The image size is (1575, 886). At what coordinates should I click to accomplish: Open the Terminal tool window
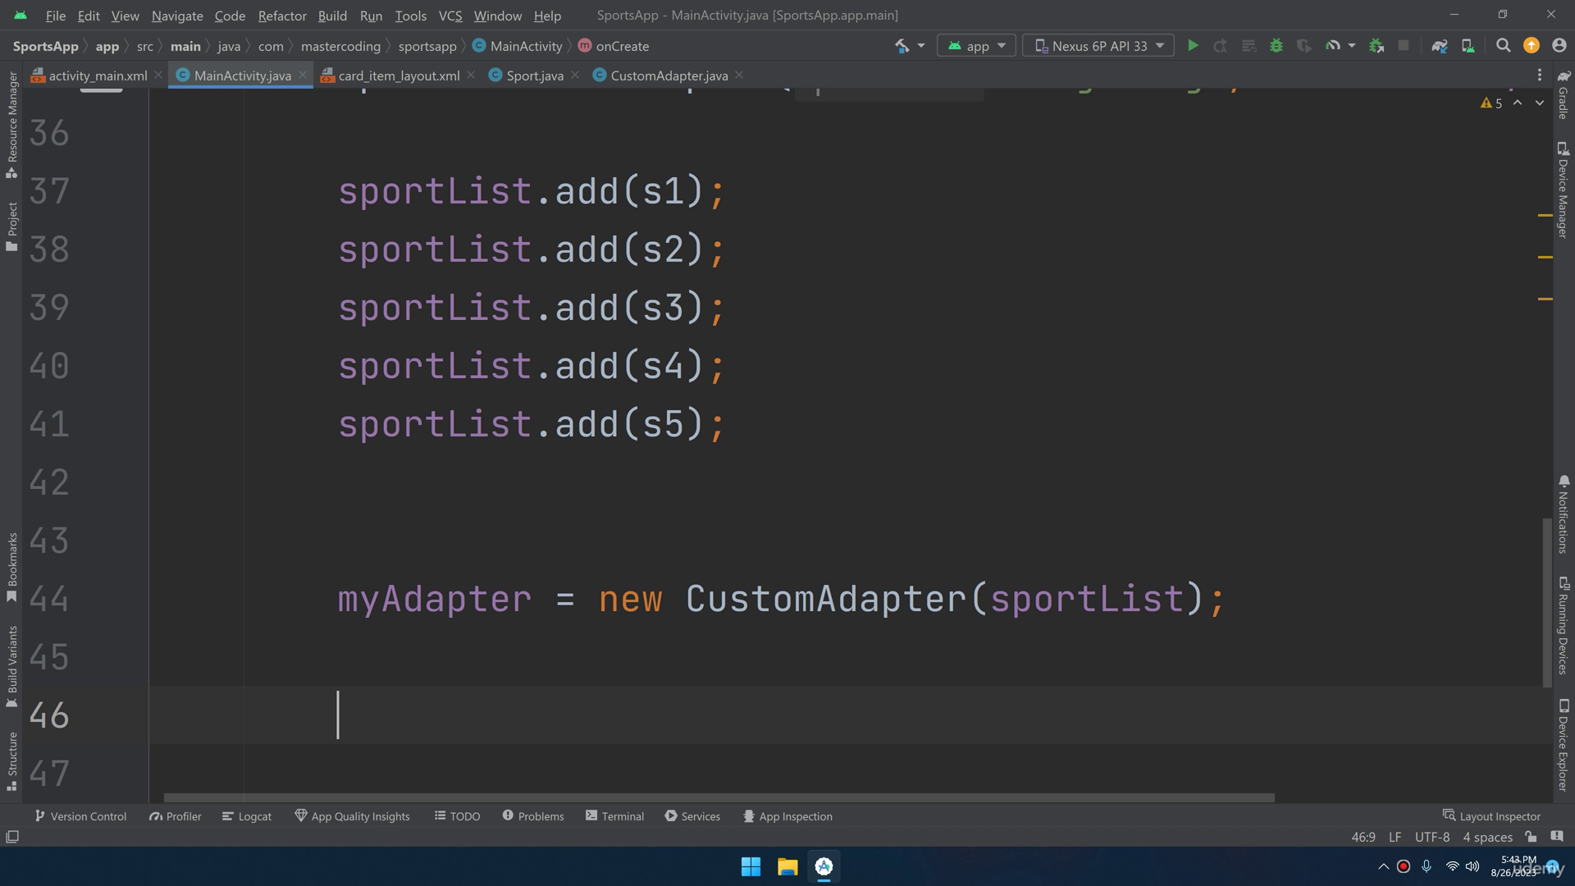[614, 816]
